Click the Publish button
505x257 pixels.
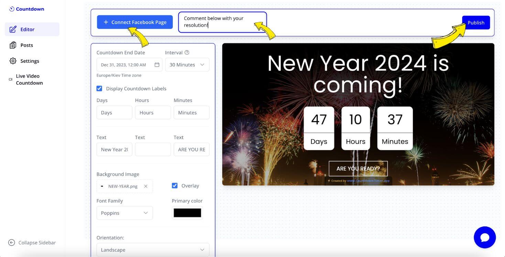[476, 22]
